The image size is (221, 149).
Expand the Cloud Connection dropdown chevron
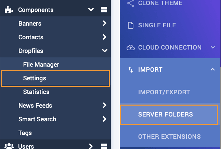[213, 48]
